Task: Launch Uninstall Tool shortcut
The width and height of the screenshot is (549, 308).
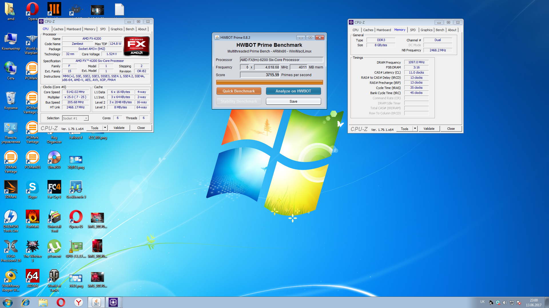Action: pyautogui.click(x=54, y=221)
